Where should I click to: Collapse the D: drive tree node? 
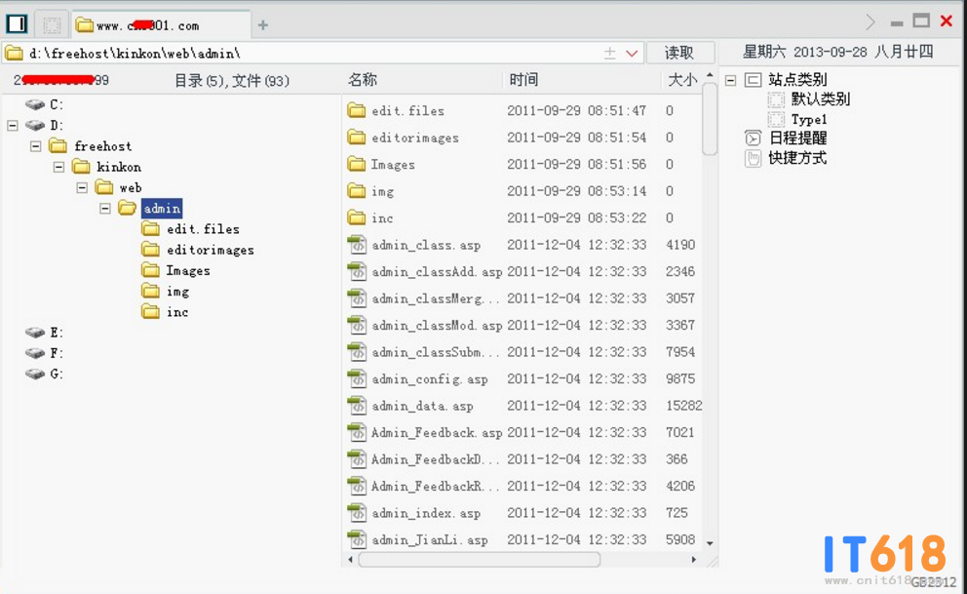[x=13, y=125]
